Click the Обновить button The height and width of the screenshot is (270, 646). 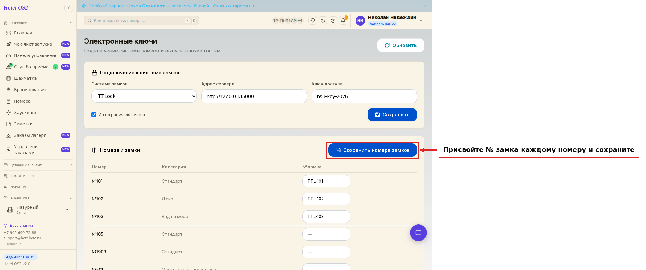(x=400, y=45)
